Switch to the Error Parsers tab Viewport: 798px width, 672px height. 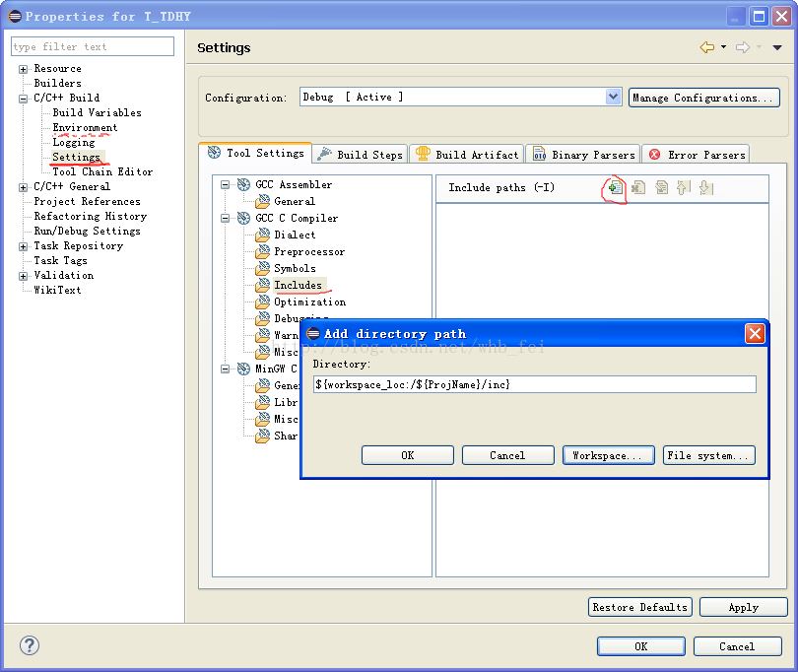tap(697, 154)
